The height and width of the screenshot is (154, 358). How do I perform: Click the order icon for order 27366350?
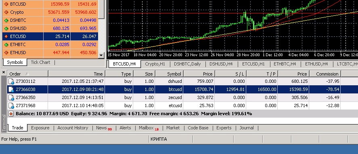pyautogui.click(x=11, y=97)
